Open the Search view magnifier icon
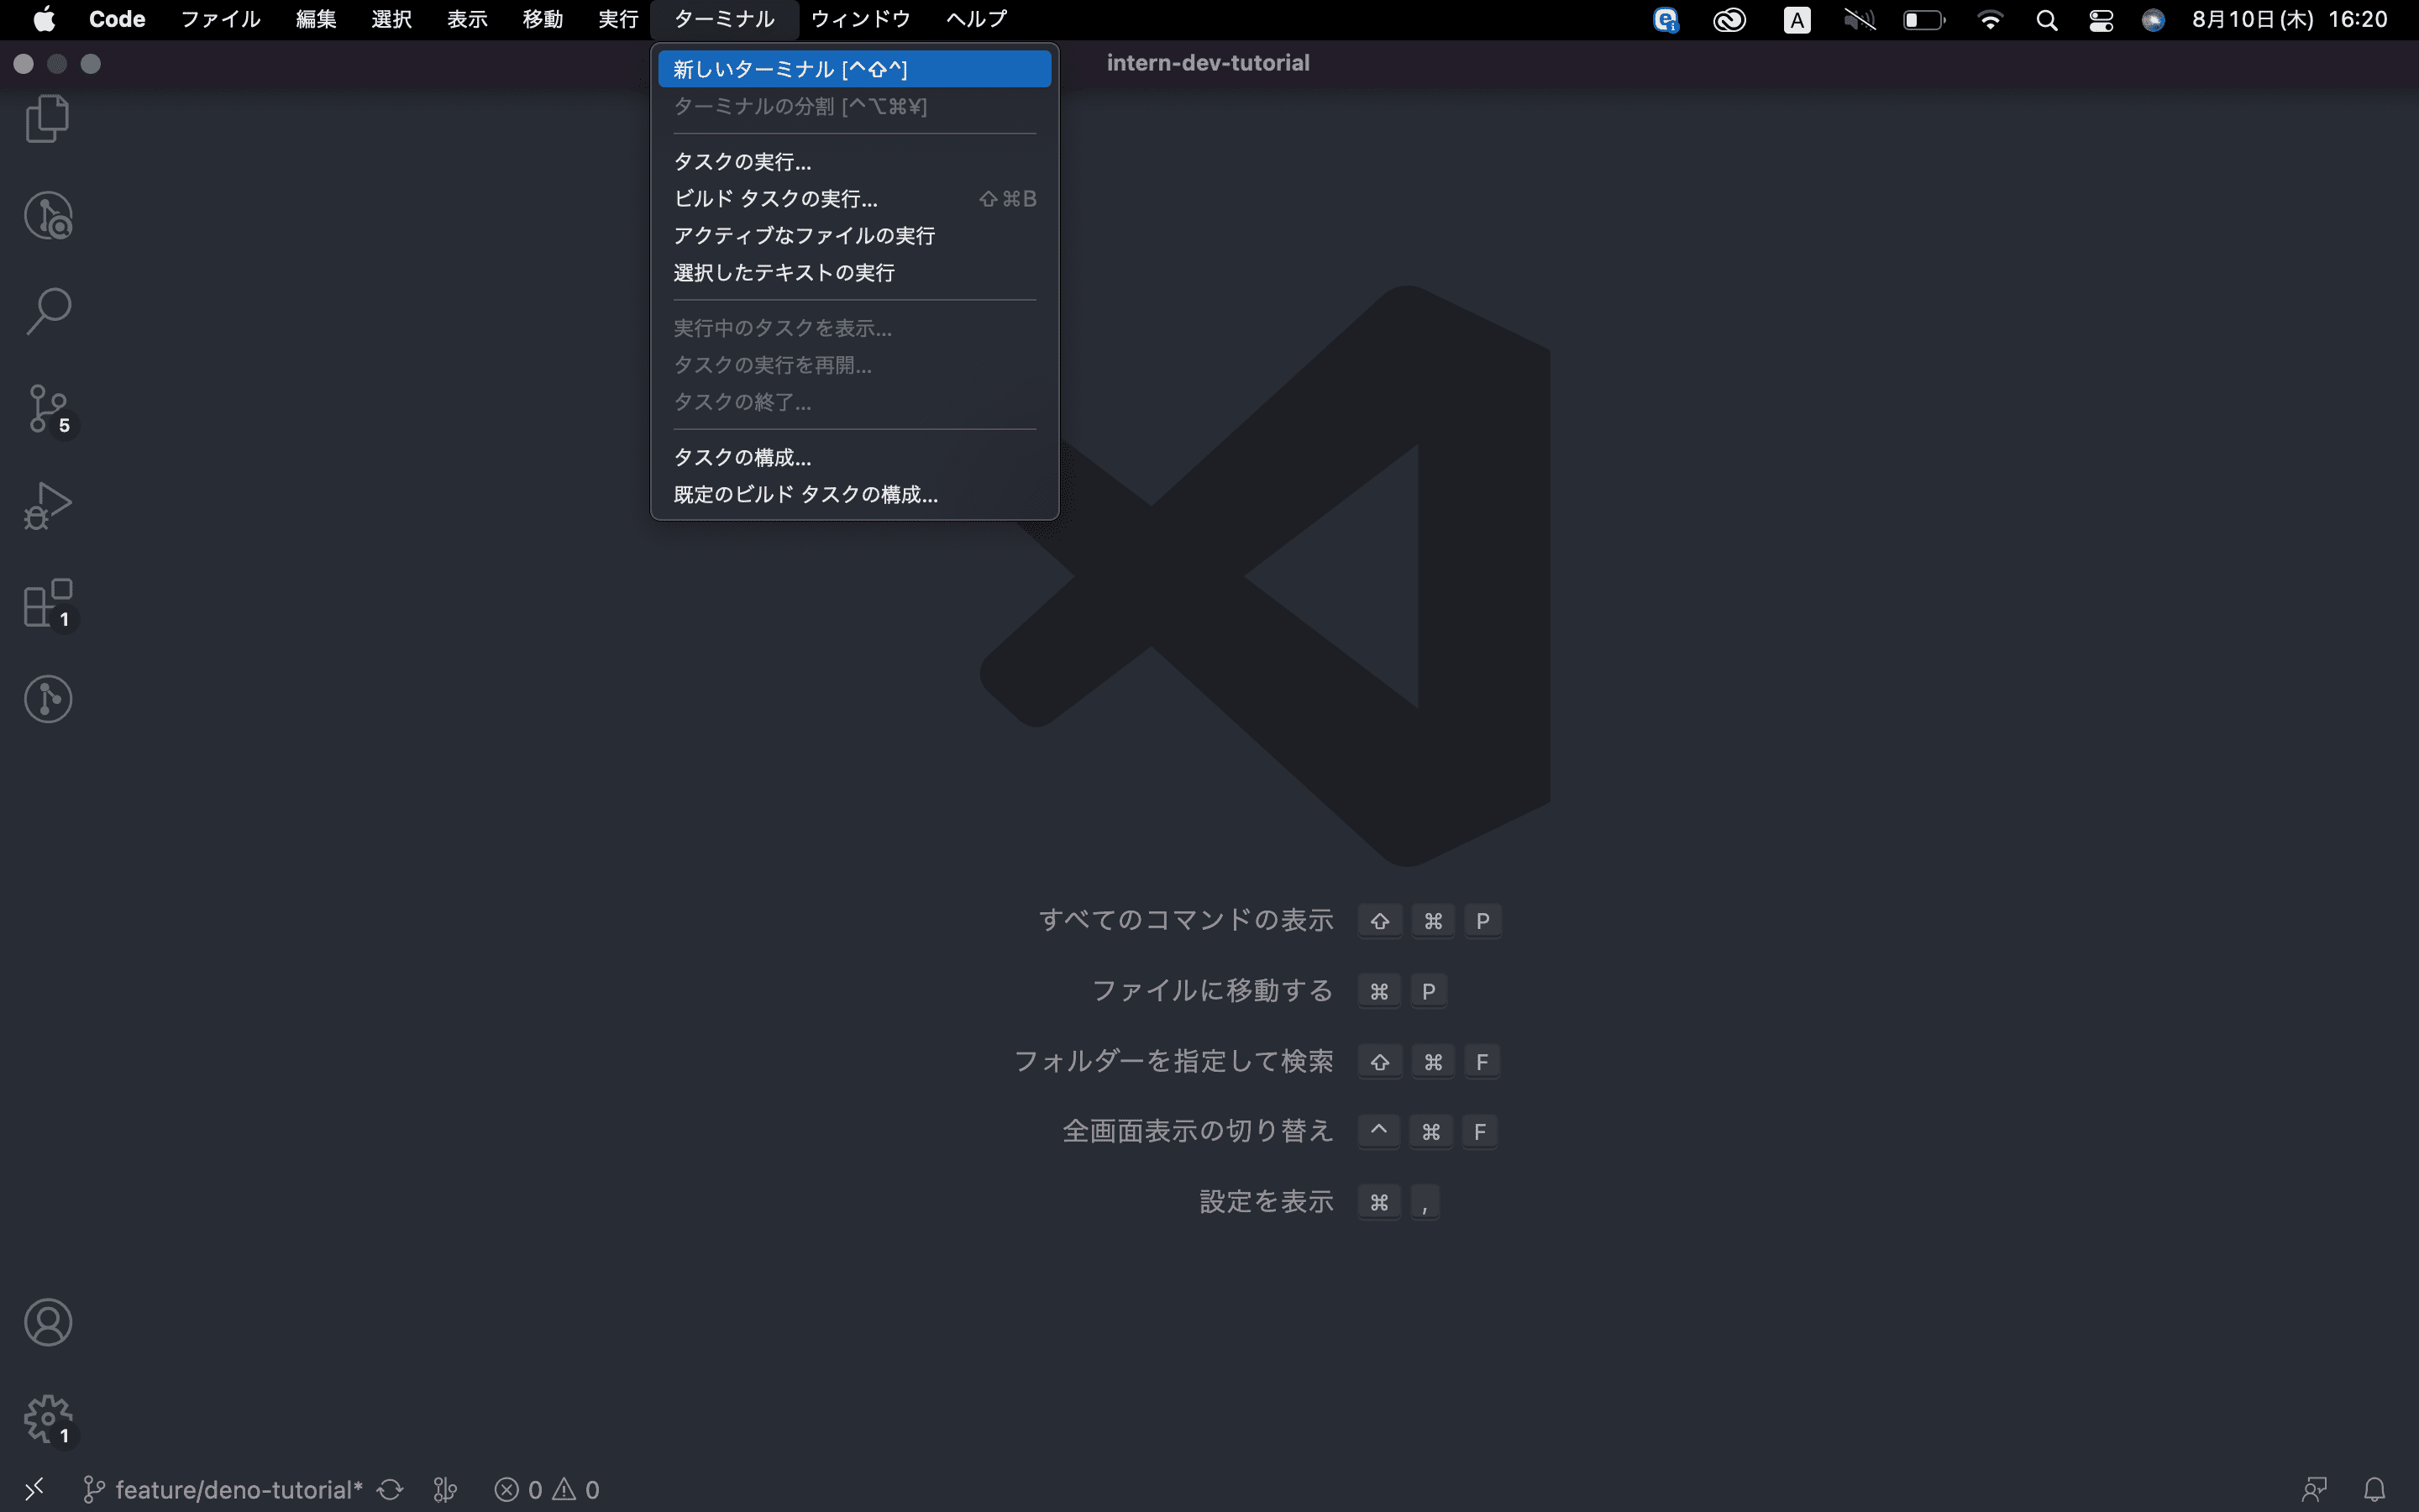This screenshot has height=1512, width=2419. coord(47,311)
